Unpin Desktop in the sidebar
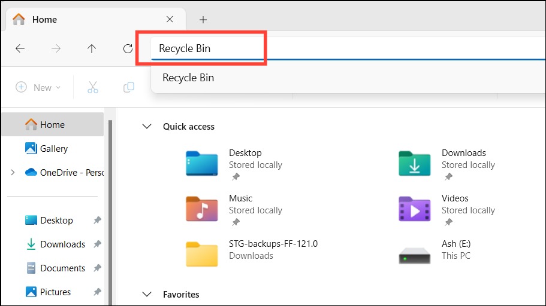This screenshot has width=546, height=306. 98,220
